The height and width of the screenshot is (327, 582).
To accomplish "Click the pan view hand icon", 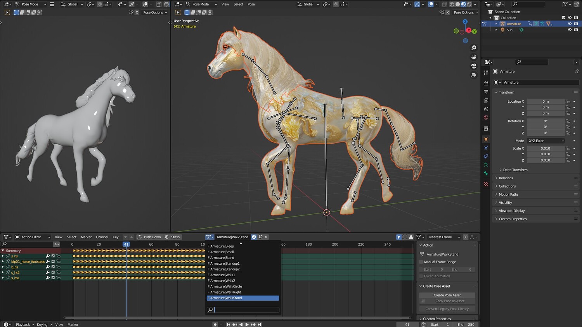I will pos(474,57).
